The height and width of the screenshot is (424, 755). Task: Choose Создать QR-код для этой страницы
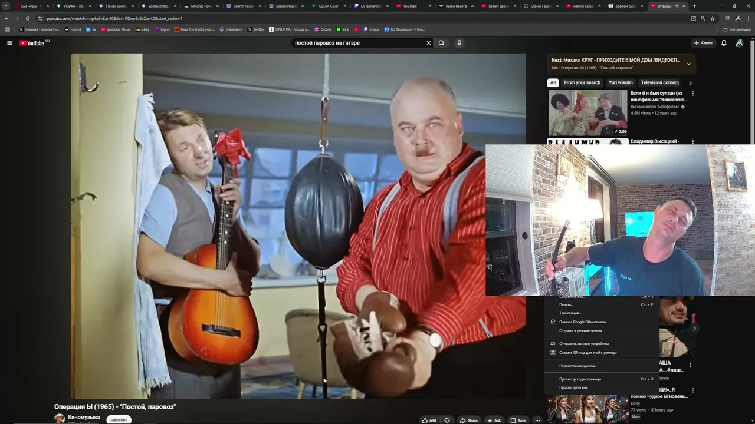click(602, 352)
